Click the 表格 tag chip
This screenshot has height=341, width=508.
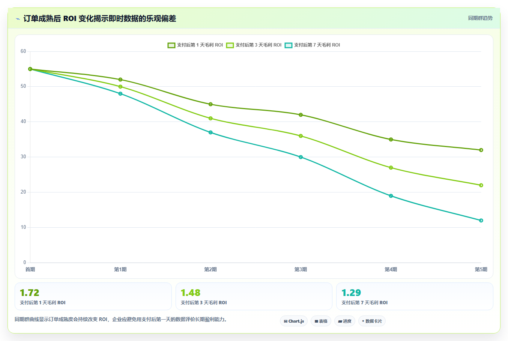[321, 321]
